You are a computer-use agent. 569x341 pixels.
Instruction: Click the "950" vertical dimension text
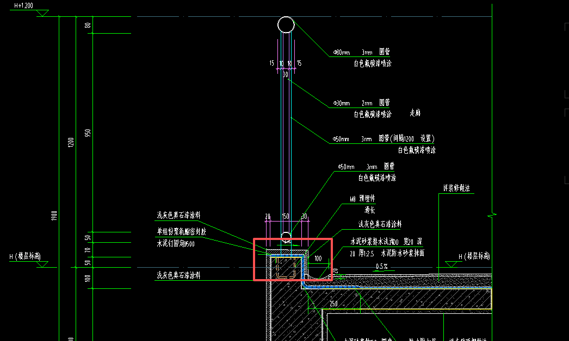(x=88, y=133)
